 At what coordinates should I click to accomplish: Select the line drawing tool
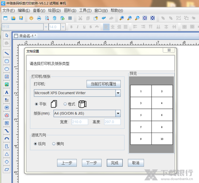[7, 53]
